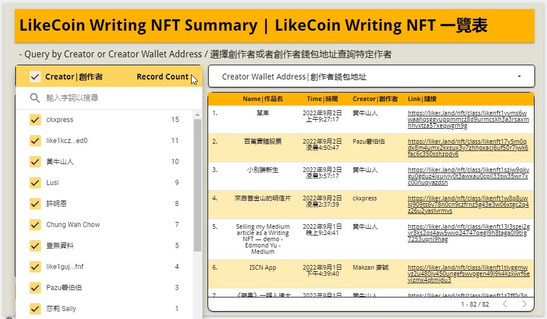The height and width of the screenshot is (319, 547).
Task: Click the 墅車 title cell
Action: tap(263, 113)
